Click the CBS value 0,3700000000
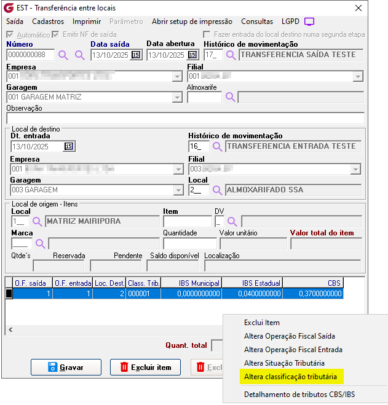The image size is (388, 405). 313,294
